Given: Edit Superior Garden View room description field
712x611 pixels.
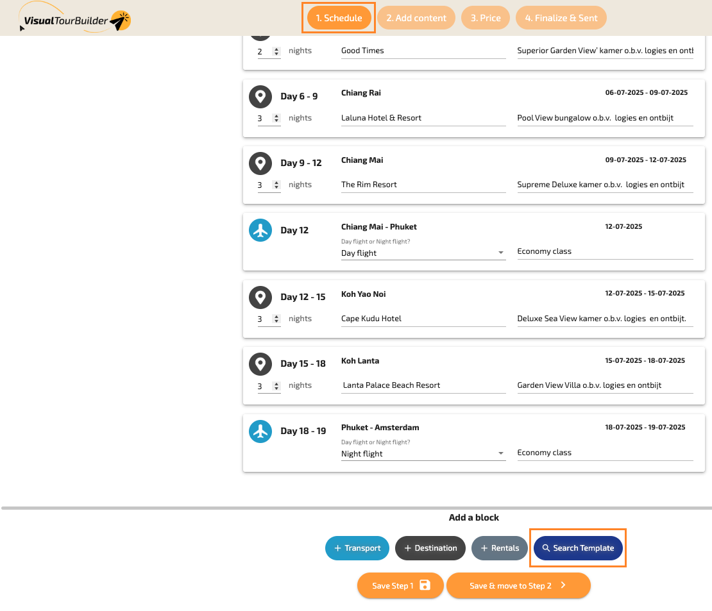Looking at the screenshot, I should point(605,51).
